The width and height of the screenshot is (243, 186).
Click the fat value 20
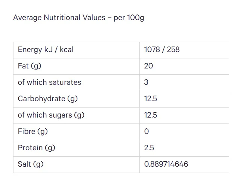coord(148,66)
